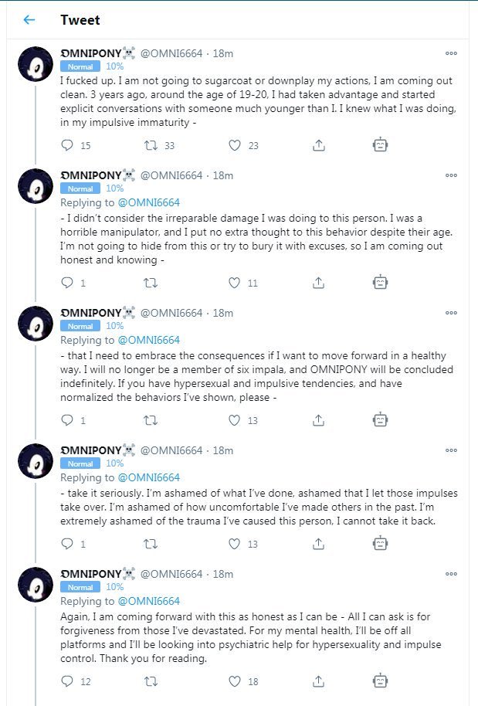Click the 18m timestamp on the fourth tweet

pos(222,450)
